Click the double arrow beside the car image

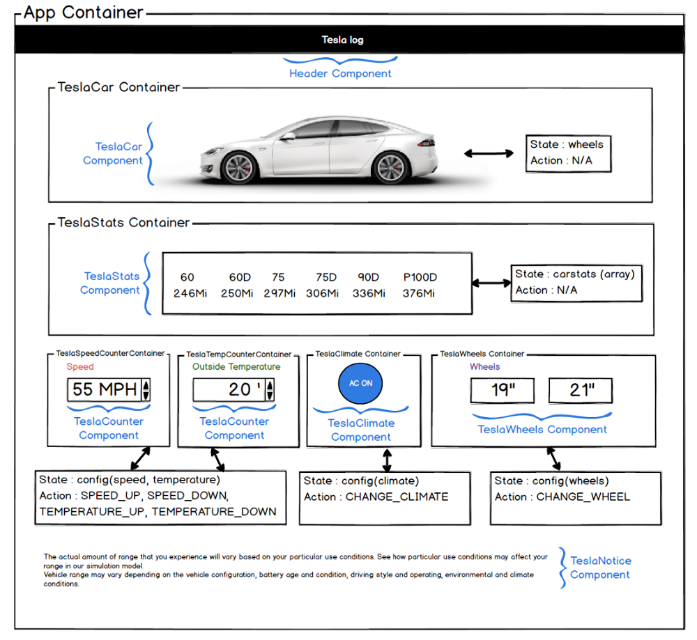click(488, 153)
